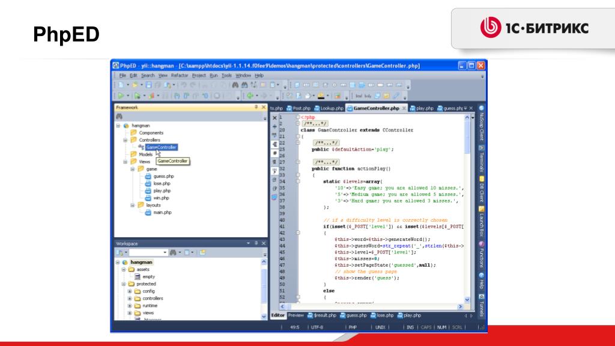
Task: Open the Workspace filter combo box
Action: pos(148,252)
